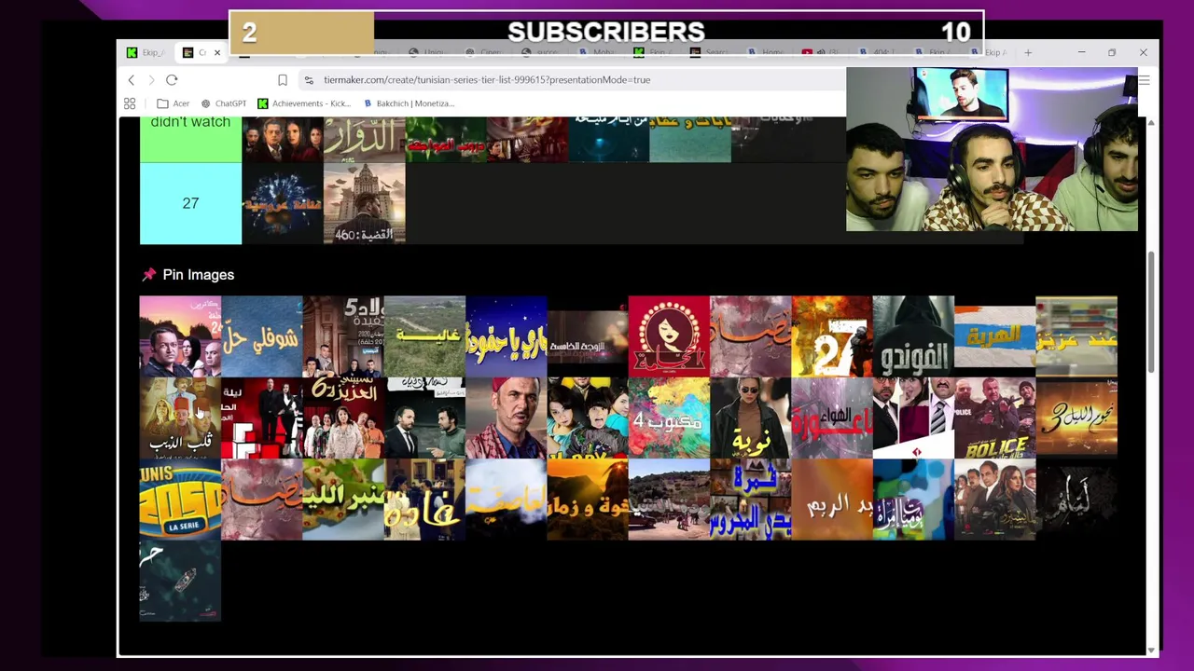Open the Bakchich | Monetiza bookmark
The height and width of the screenshot is (671, 1194).
(409, 103)
